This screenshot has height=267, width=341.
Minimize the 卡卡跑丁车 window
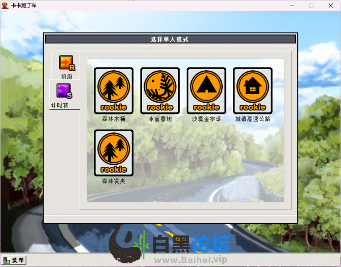tap(292, 6)
